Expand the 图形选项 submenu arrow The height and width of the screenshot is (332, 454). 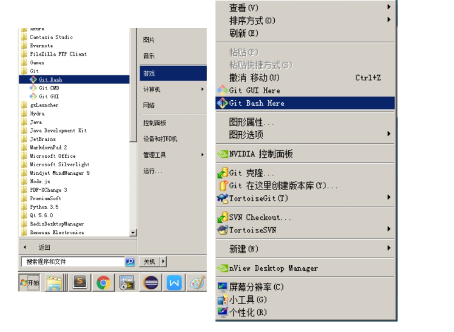pos(389,134)
